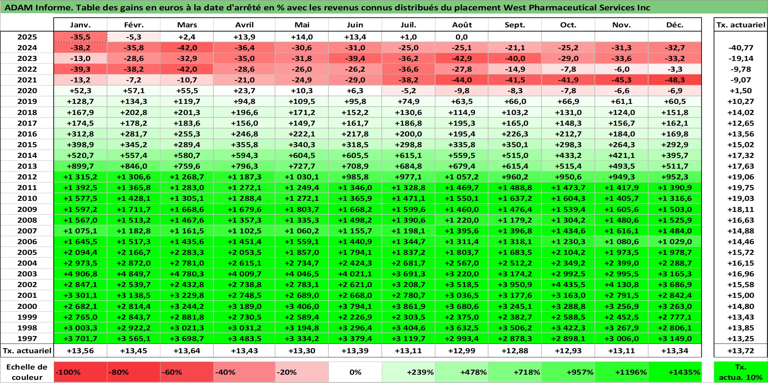Viewport: 768px width, 383px height.
Task: Select the +718% green scale swatch
Action: coord(515,372)
